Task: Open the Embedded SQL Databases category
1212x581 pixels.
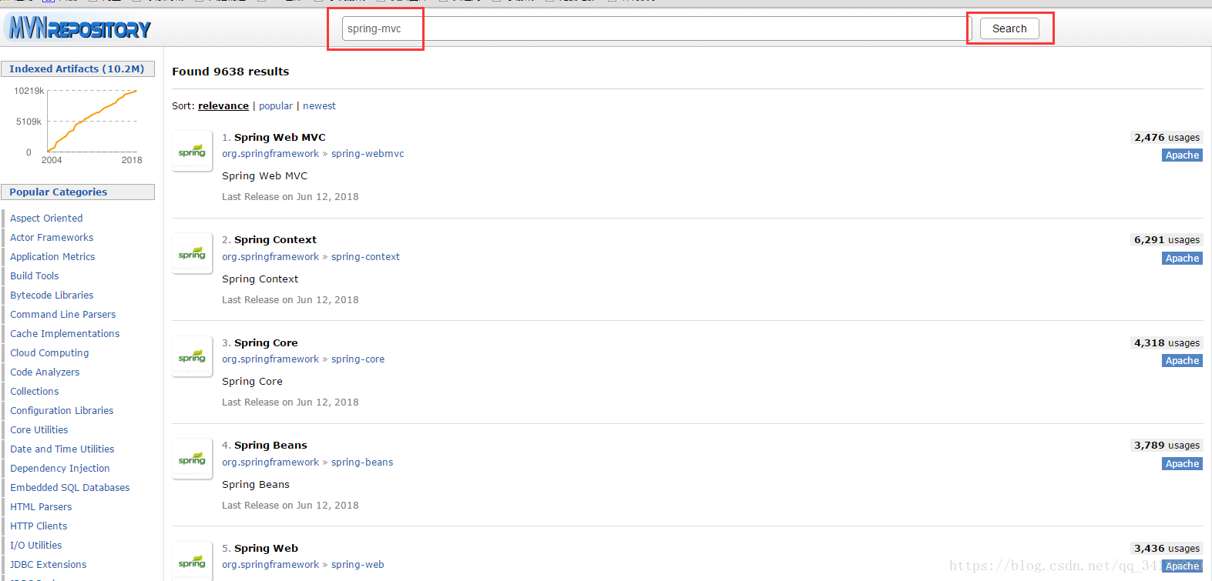Action: (70, 488)
